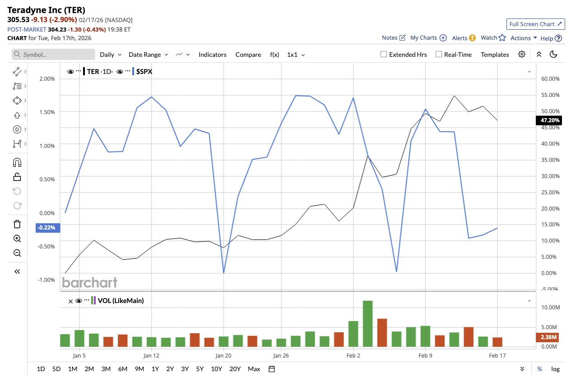Select the Max time range
The height and width of the screenshot is (386, 576).
coord(254,369)
